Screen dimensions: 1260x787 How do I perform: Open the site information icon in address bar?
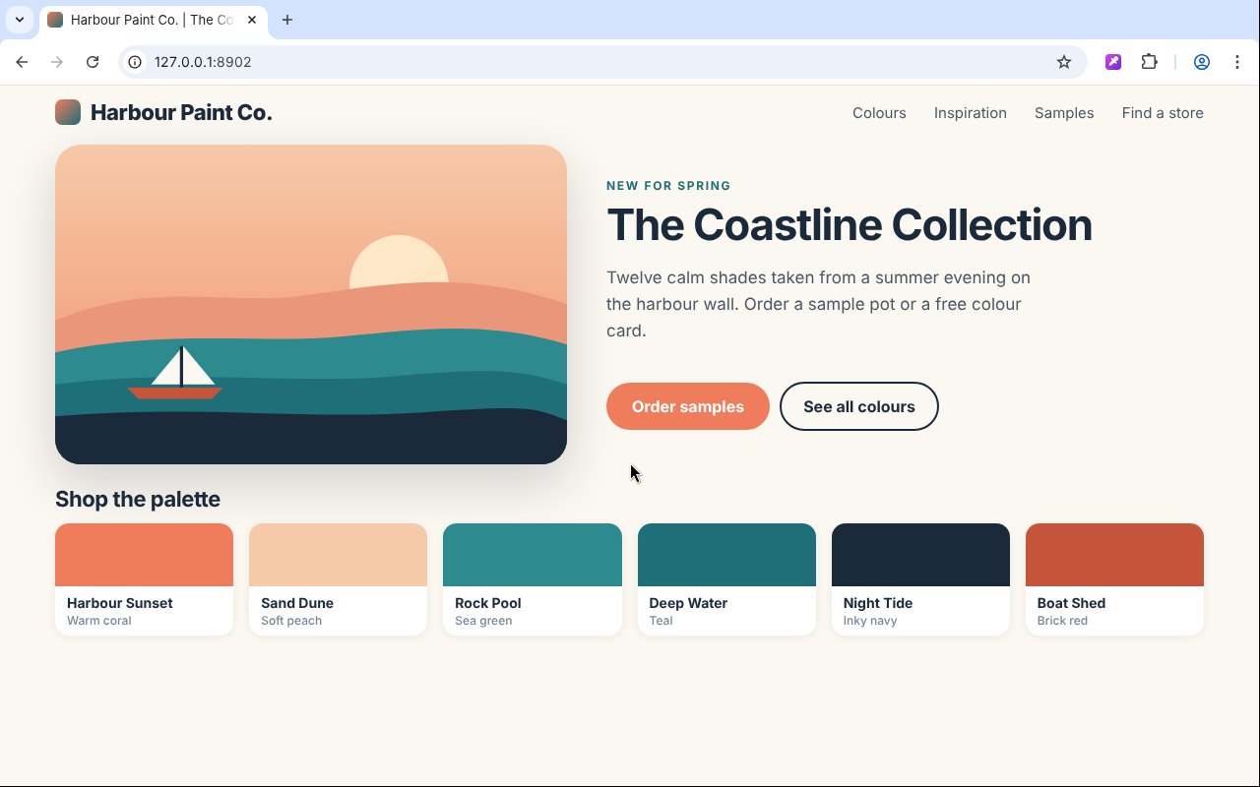pos(136,62)
